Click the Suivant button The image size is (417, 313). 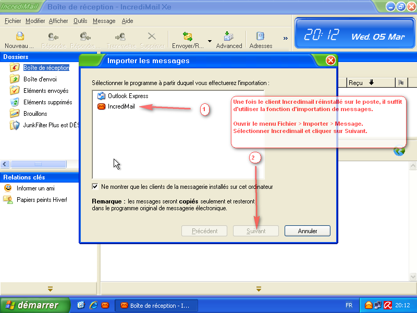point(256,231)
